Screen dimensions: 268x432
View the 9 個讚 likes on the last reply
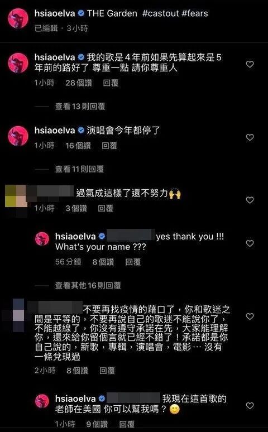(x=98, y=424)
